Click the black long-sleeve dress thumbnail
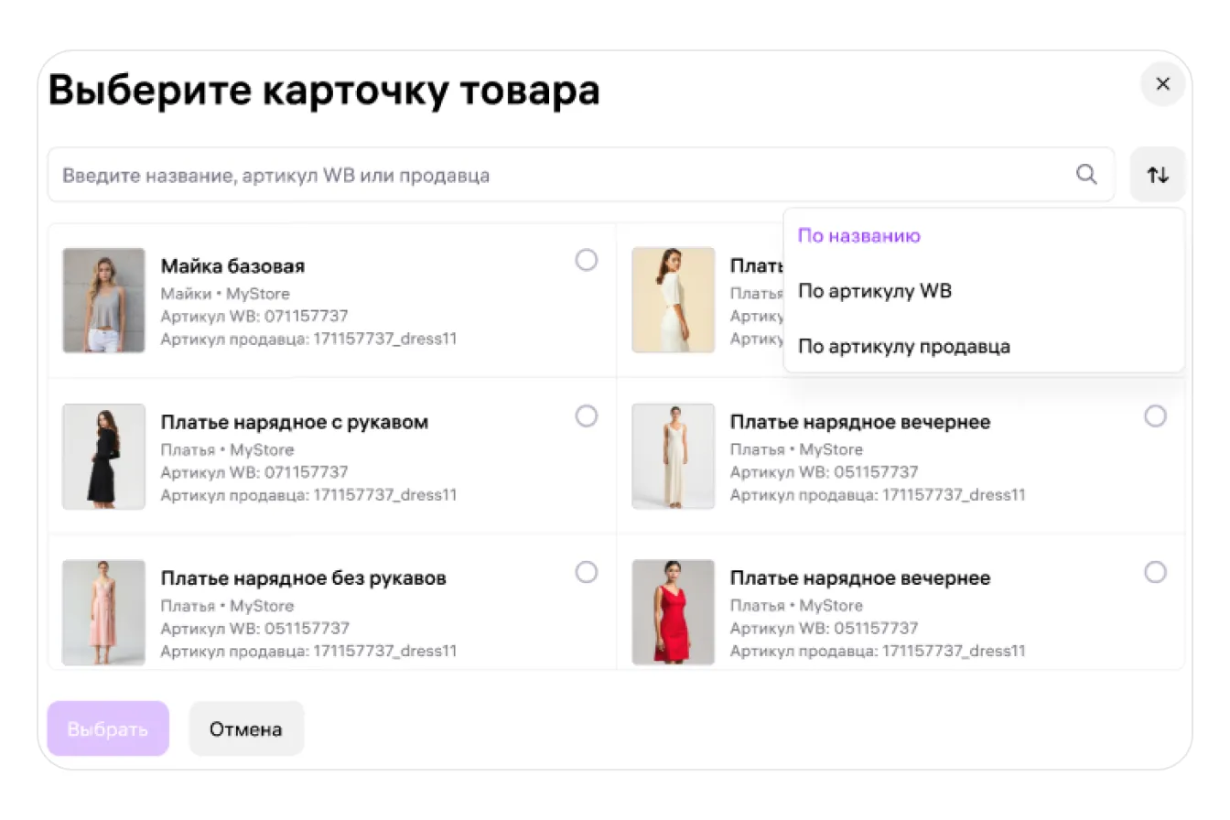The width and height of the screenshot is (1230, 820). pos(103,456)
